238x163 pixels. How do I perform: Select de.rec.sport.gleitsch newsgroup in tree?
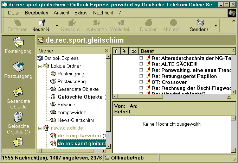click(82, 143)
